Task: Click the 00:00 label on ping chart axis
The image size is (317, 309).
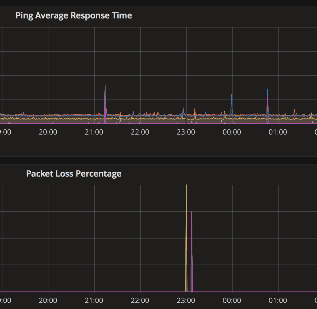Action: coord(232,132)
